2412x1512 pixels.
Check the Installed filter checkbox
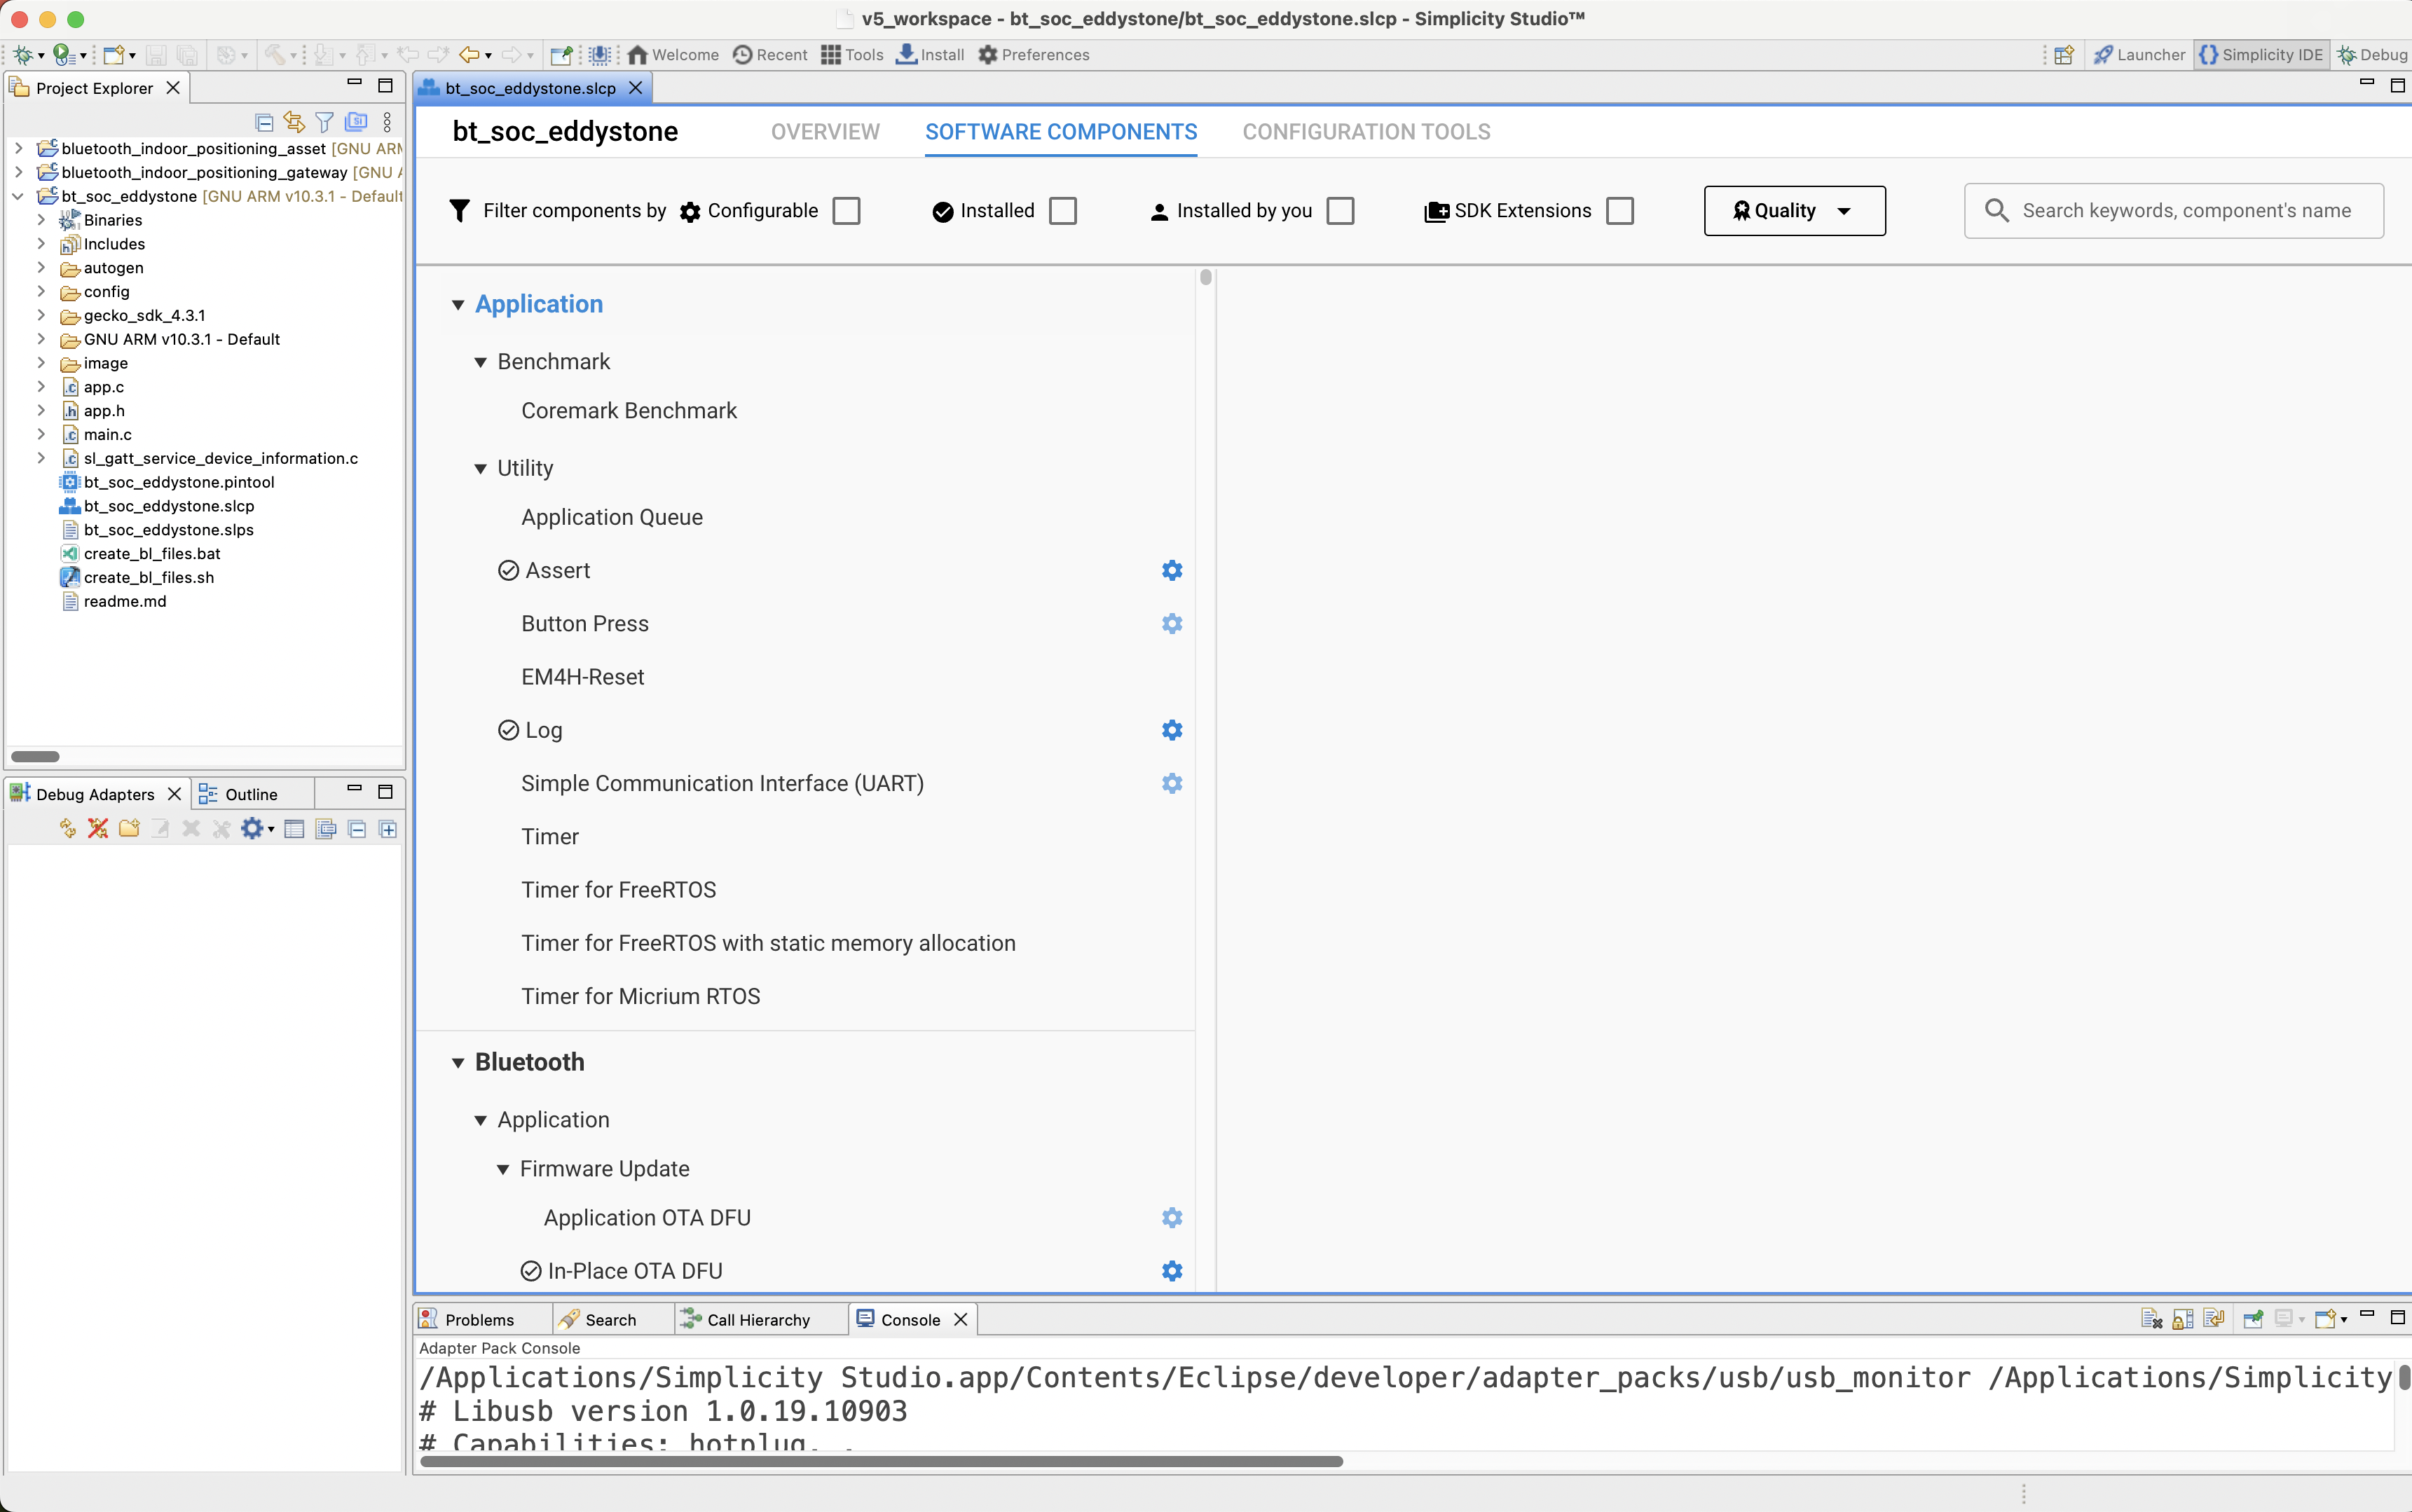(1063, 211)
